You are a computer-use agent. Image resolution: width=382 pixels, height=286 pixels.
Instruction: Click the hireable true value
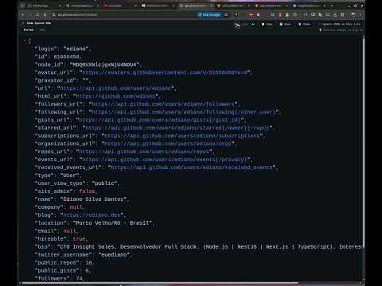pos(79,239)
